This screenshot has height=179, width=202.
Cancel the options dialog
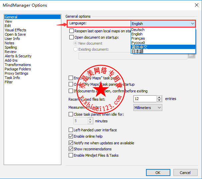pyautogui.click(x=185, y=173)
